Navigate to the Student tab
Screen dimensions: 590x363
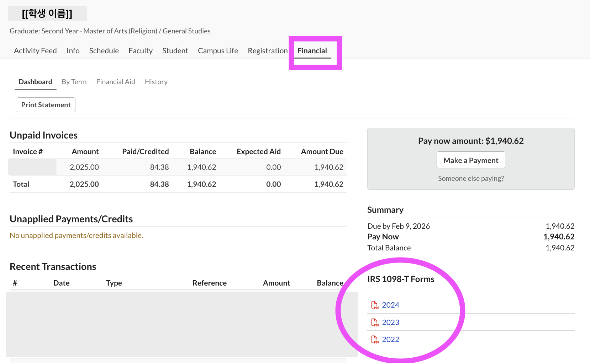pos(175,51)
